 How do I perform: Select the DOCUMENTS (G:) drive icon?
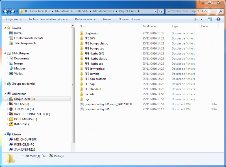coord(11,119)
